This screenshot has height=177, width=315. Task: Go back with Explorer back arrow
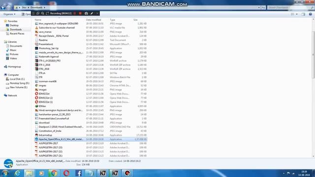(3, 7)
